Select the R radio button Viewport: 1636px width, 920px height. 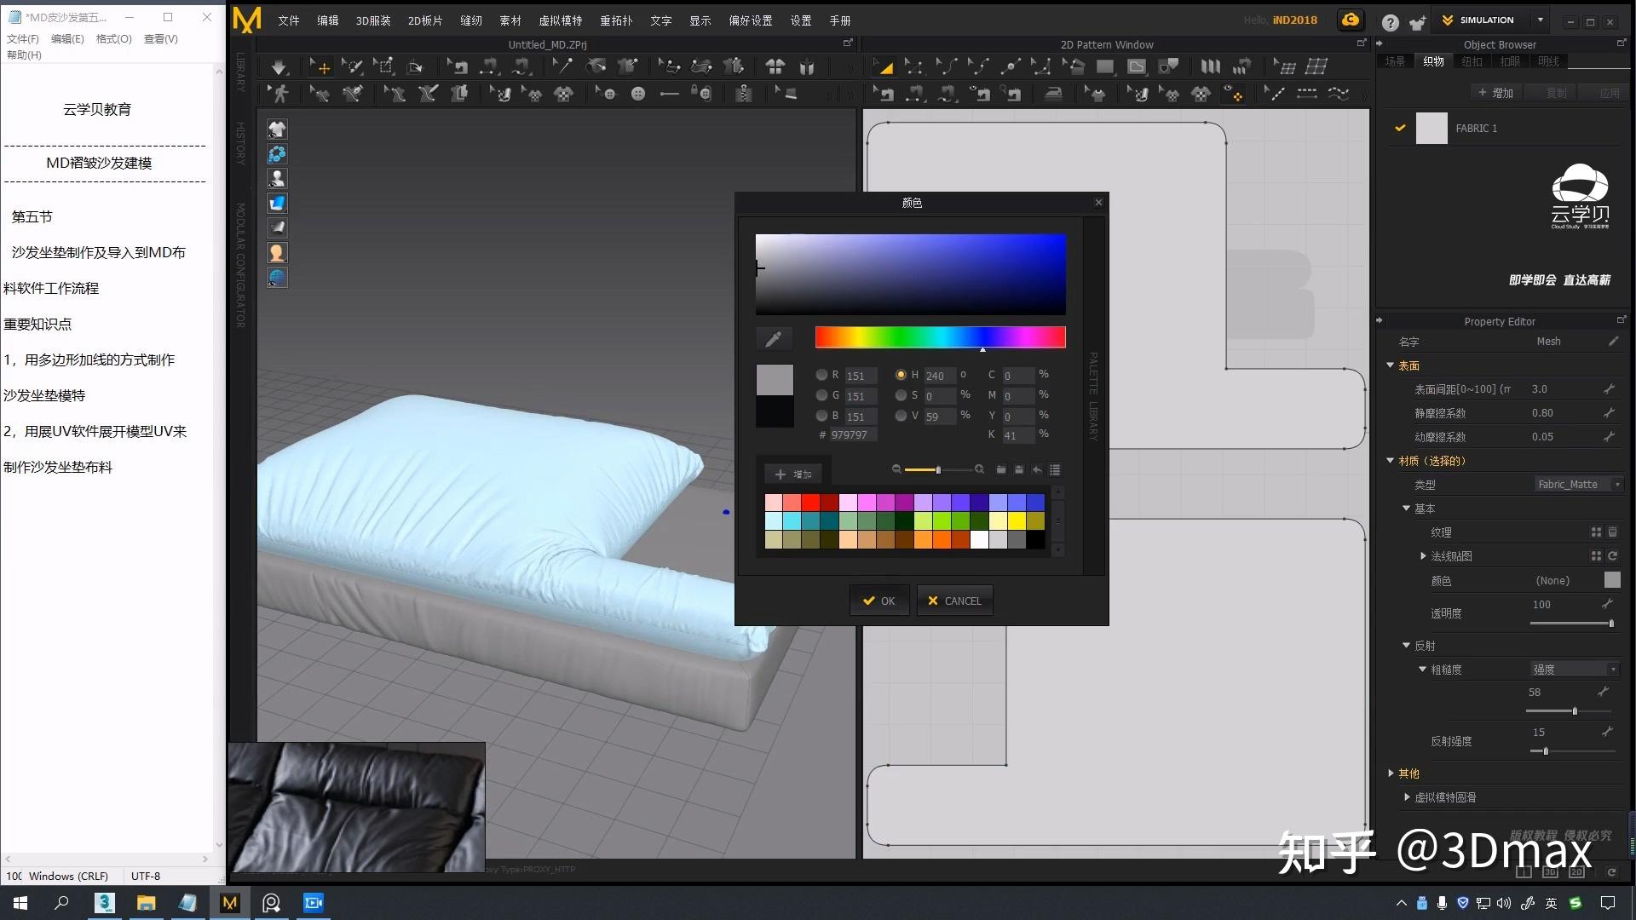point(821,375)
